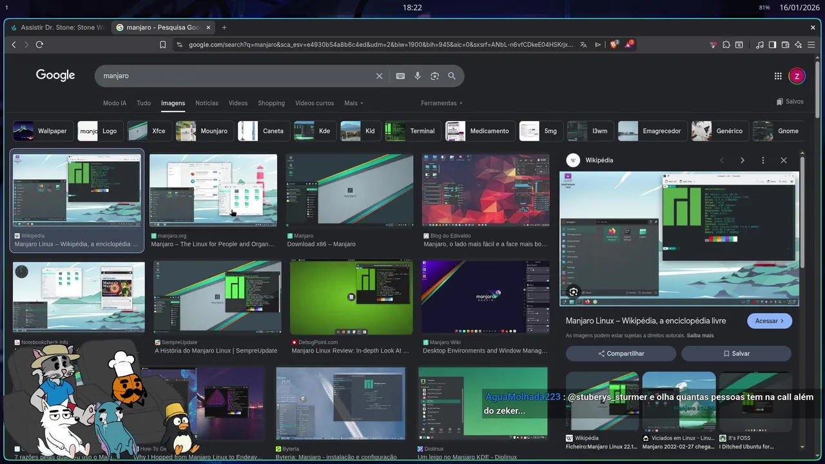Click the Google logo

pyautogui.click(x=55, y=75)
